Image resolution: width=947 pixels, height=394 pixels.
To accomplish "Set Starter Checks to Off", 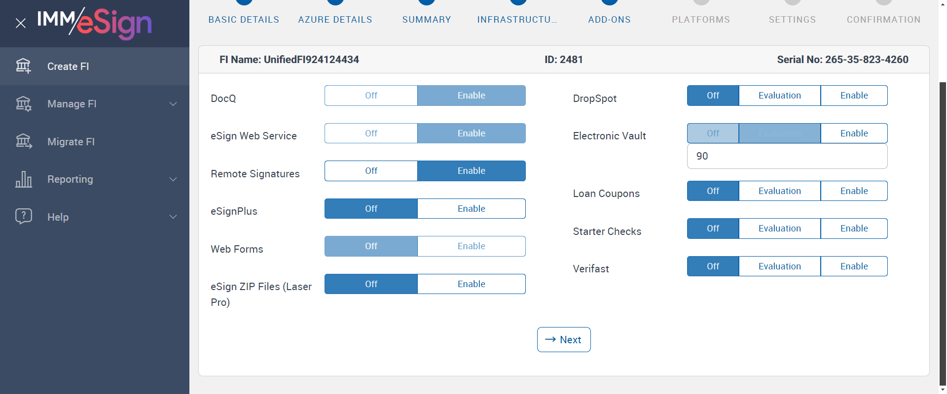I will [713, 229].
